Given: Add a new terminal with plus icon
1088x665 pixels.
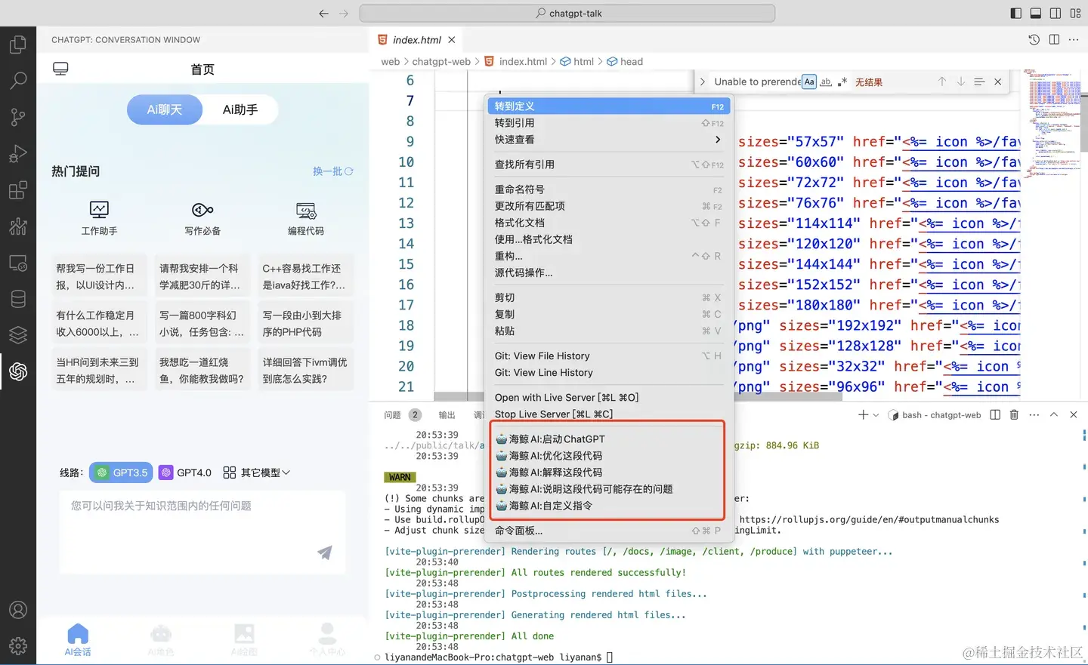Looking at the screenshot, I should [863, 414].
